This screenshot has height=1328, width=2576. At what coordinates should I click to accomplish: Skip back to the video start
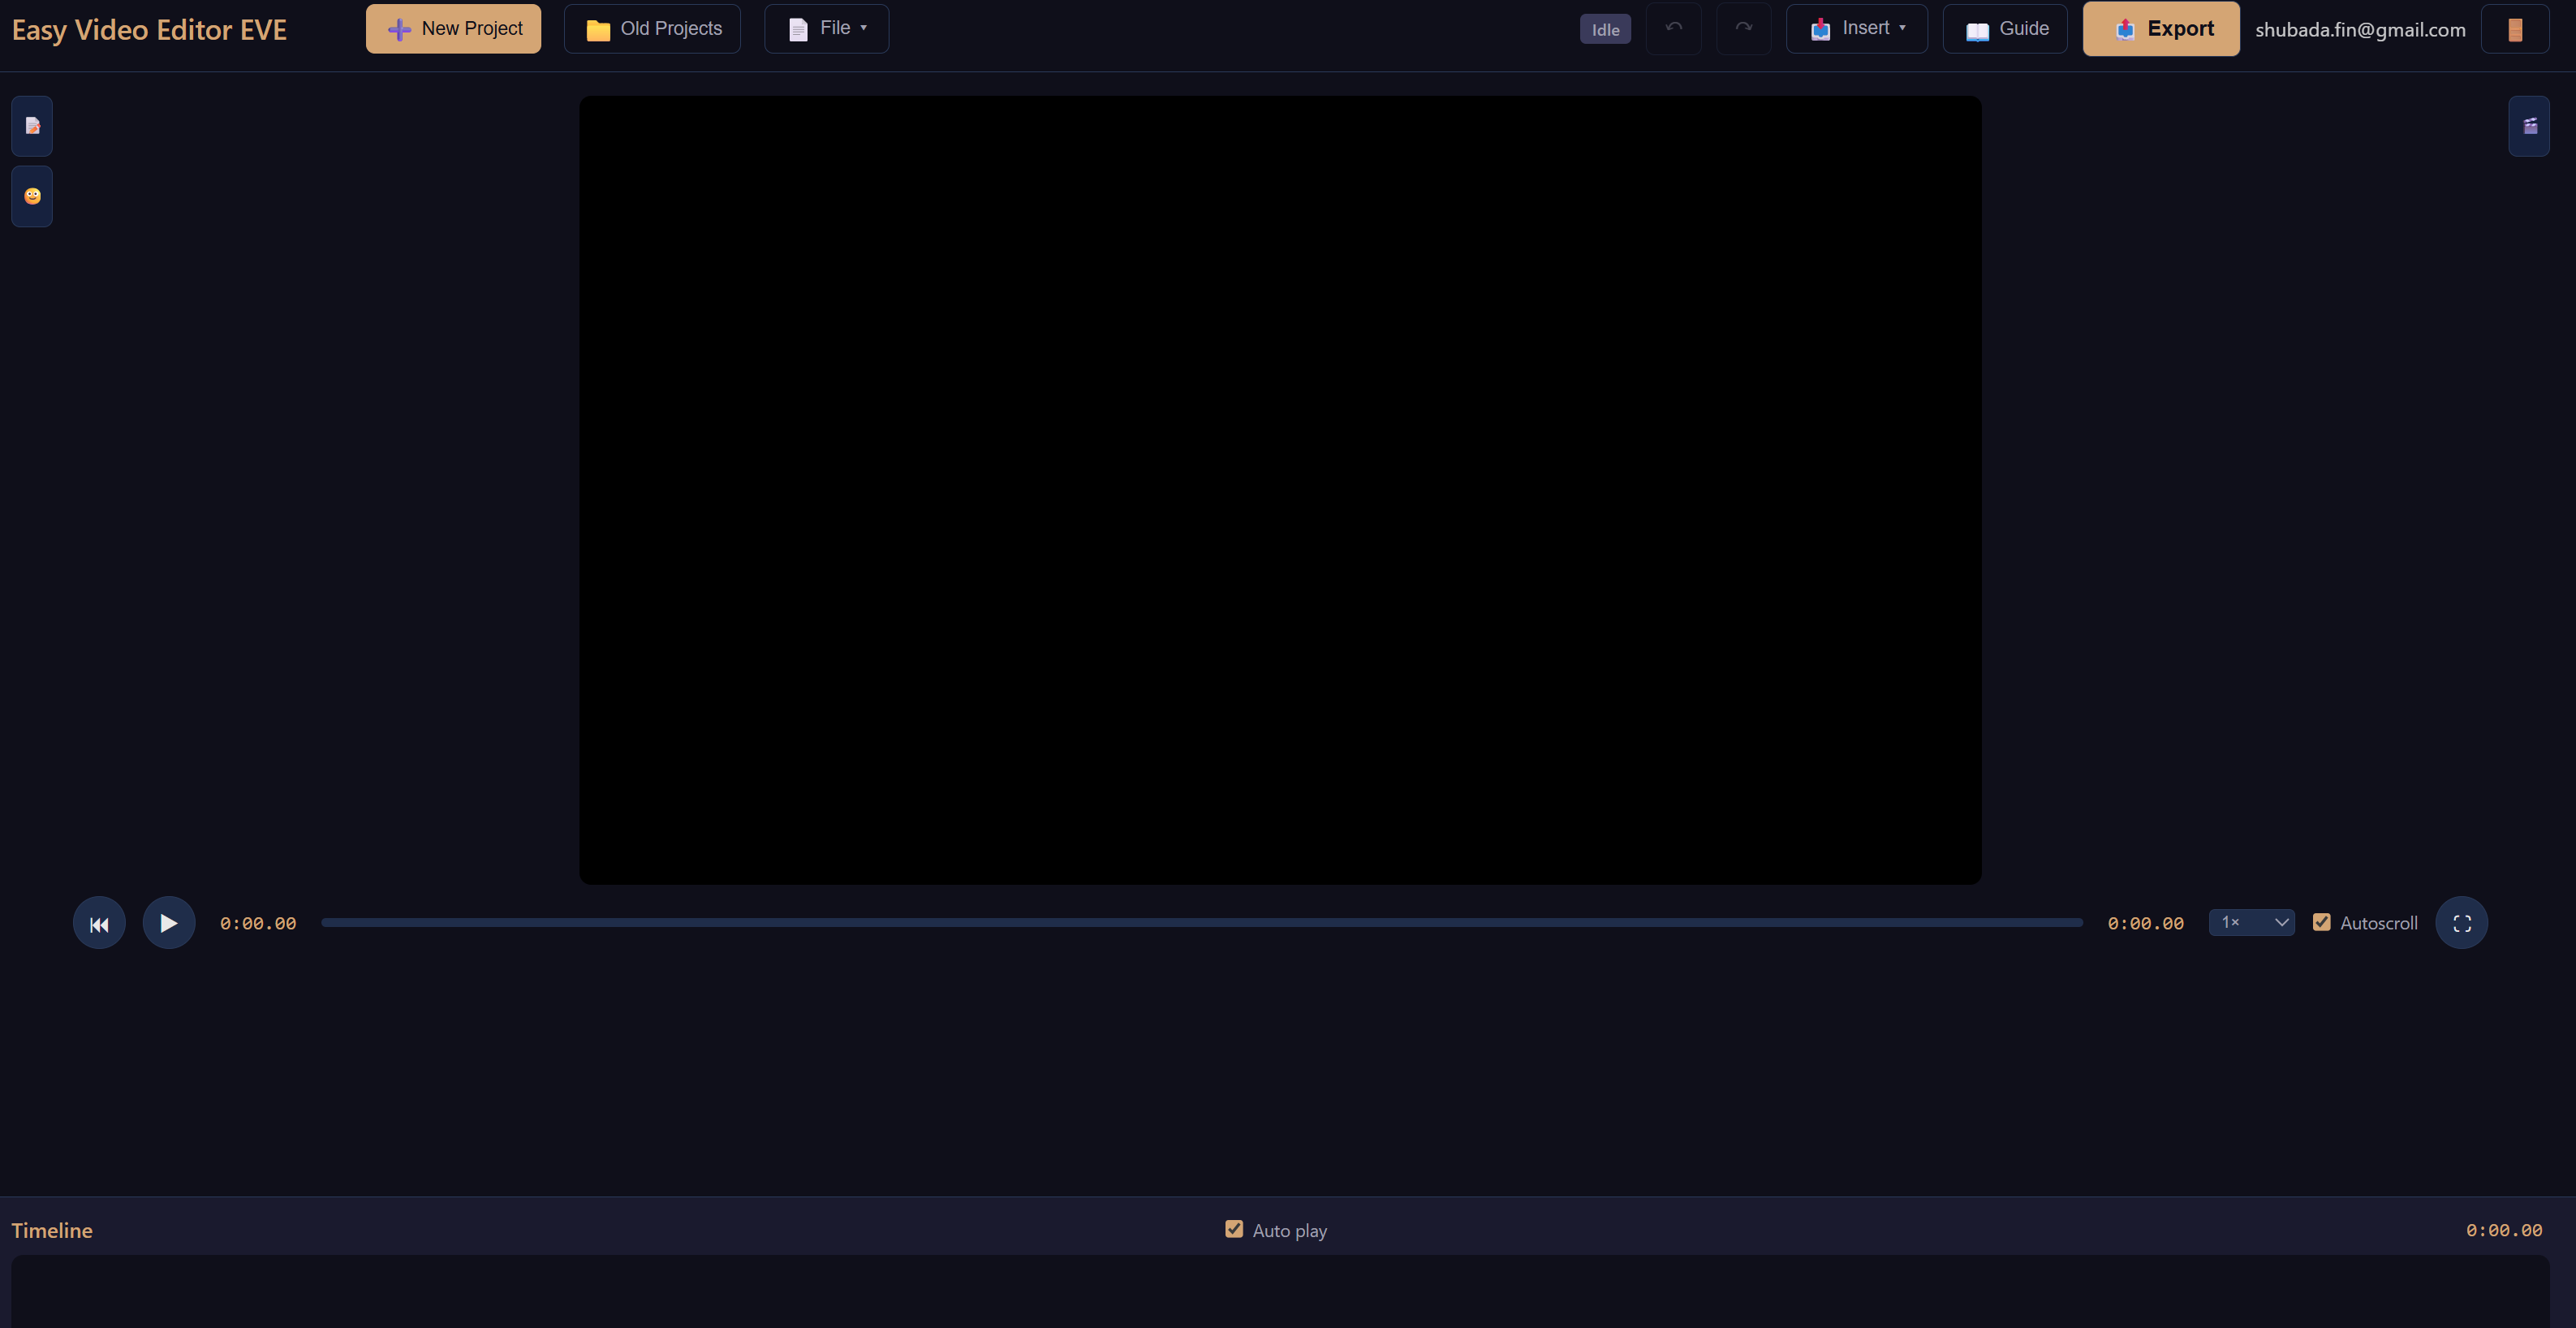tap(99, 923)
